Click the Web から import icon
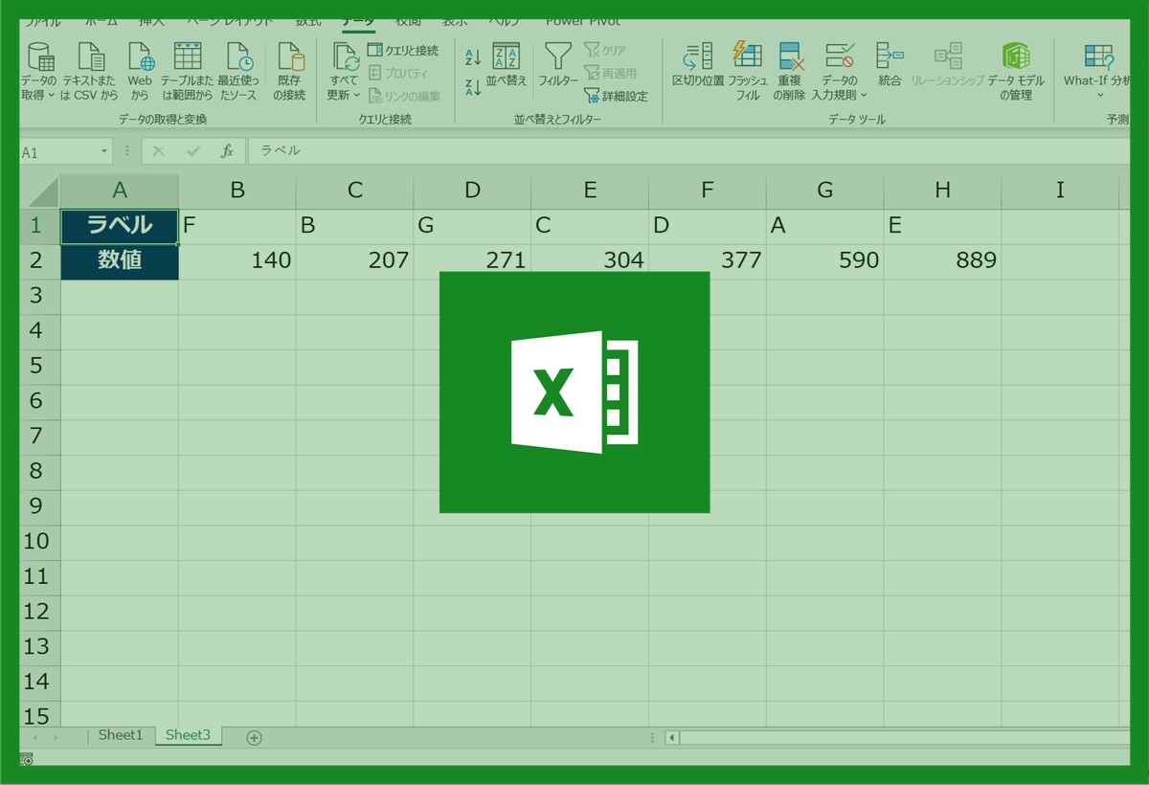 141,57
